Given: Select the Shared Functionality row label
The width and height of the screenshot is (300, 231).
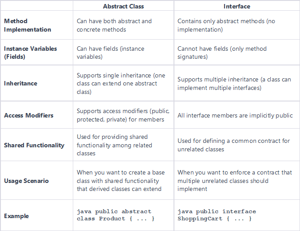Looking at the screenshot, I should 34,145.
